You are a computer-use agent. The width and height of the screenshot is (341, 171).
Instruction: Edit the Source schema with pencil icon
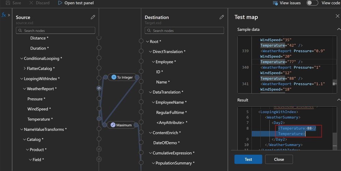[93, 17]
